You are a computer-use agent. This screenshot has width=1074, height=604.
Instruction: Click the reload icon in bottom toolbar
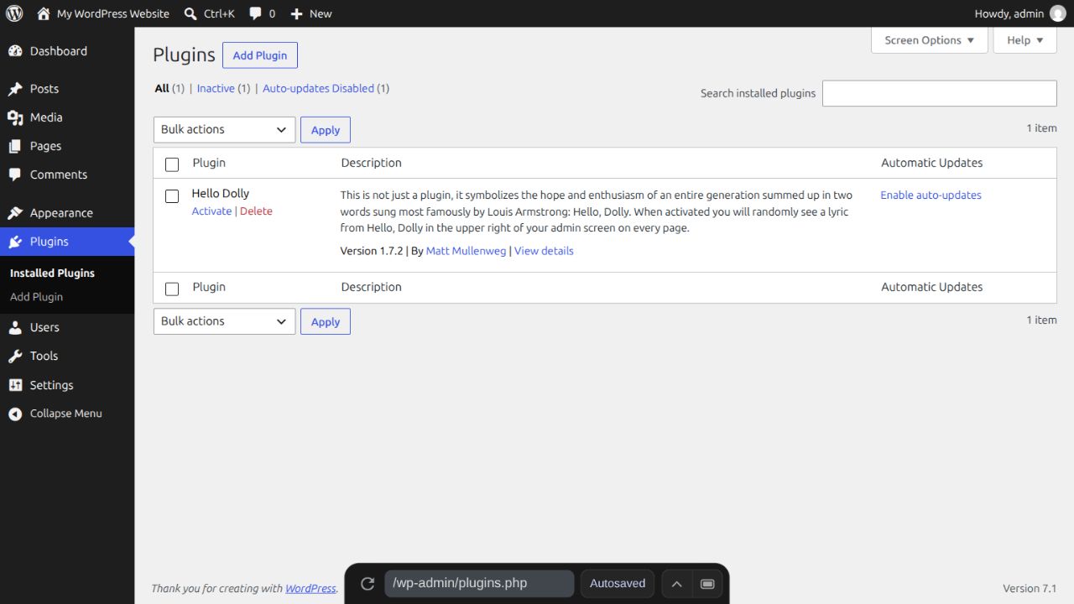pyautogui.click(x=368, y=584)
